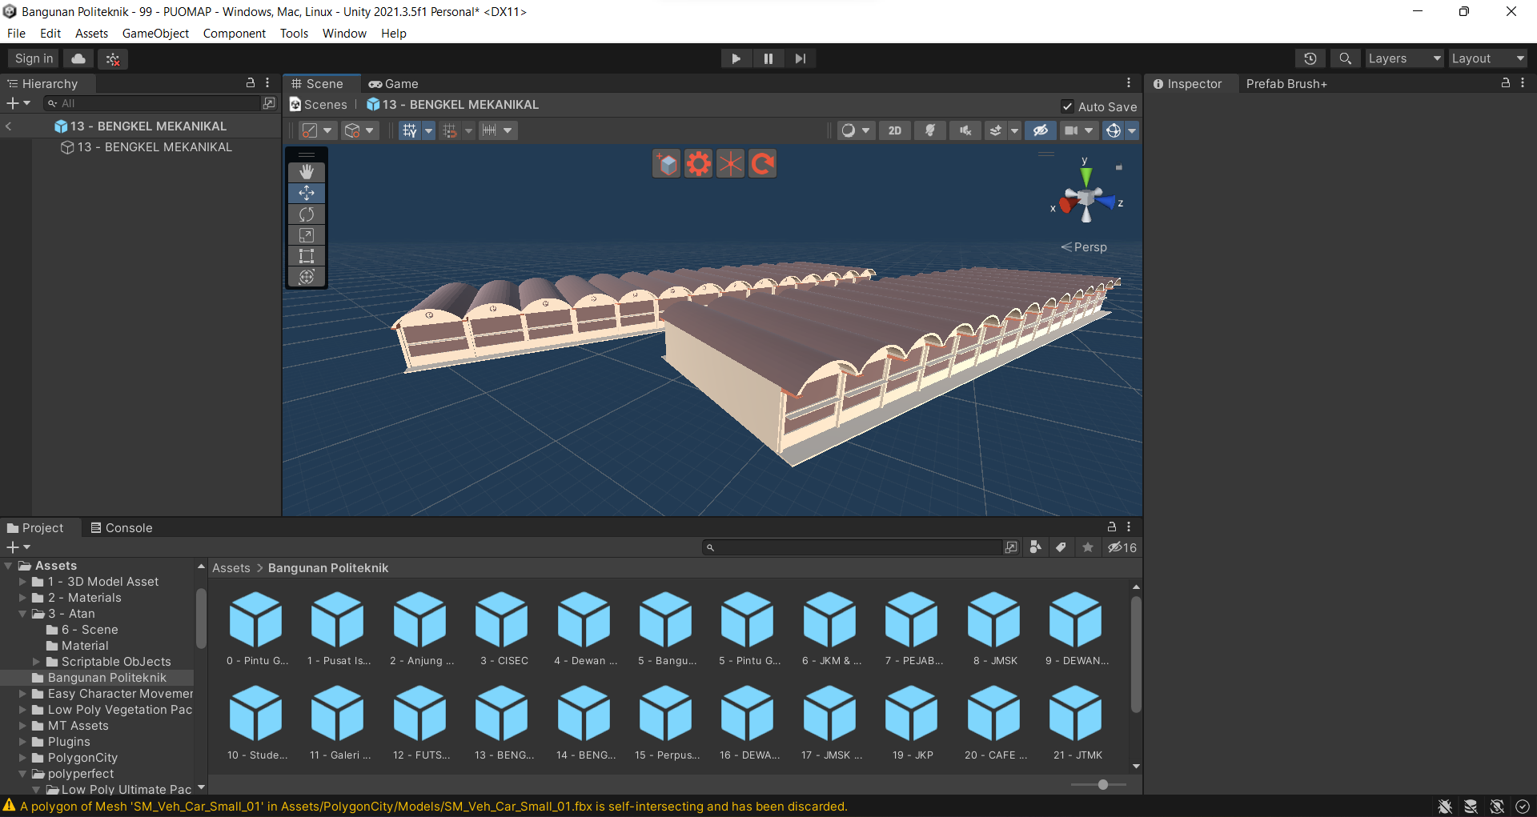Toggle scene visibility eye icon
1537x817 pixels.
point(1040,130)
